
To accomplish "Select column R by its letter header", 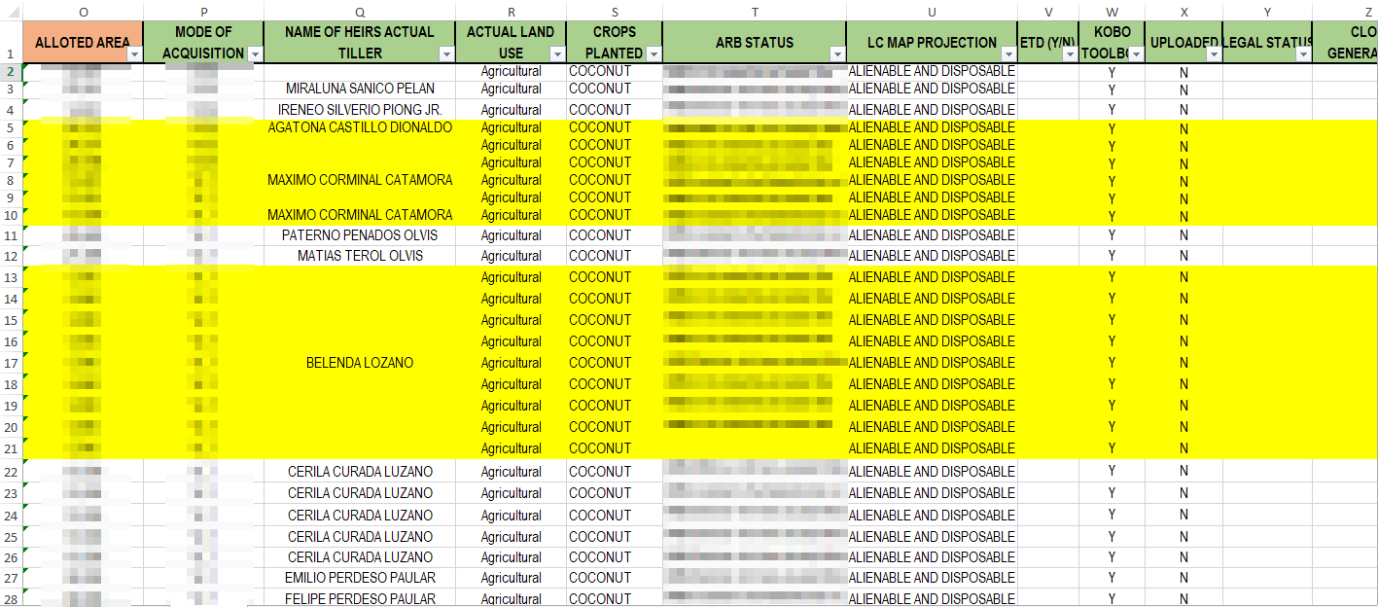I will [x=511, y=11].
